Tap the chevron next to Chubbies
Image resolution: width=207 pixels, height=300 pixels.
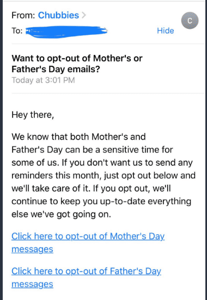pyautogui.click(x=84, y=15)
